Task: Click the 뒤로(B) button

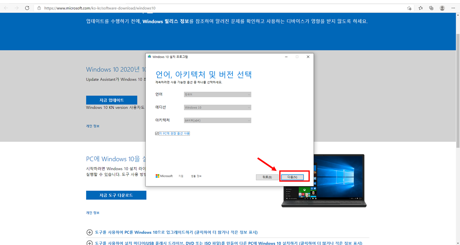Action: pos(267,177)
